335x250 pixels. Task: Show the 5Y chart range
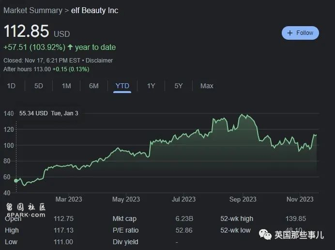pyautogui.click(x=179, y=86)
